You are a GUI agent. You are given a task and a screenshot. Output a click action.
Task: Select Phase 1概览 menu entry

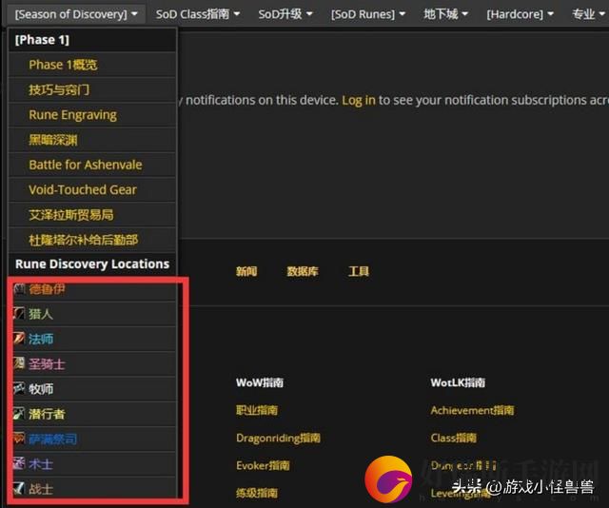pyautogui.click(x=92, y=65)
